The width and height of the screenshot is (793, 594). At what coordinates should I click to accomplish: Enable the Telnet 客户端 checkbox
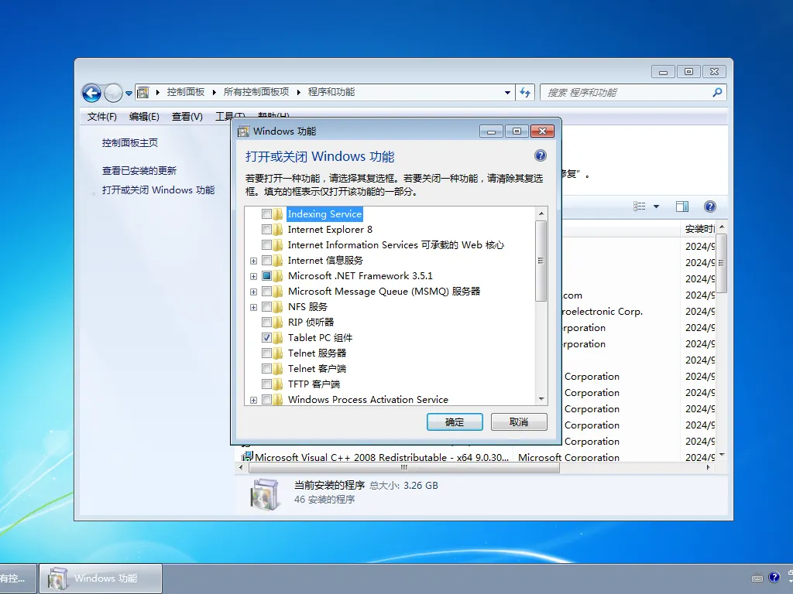point(267,368)
